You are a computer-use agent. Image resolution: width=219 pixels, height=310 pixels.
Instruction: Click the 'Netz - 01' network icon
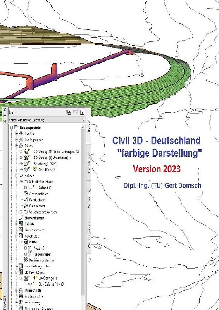click(x=30, y=248)
